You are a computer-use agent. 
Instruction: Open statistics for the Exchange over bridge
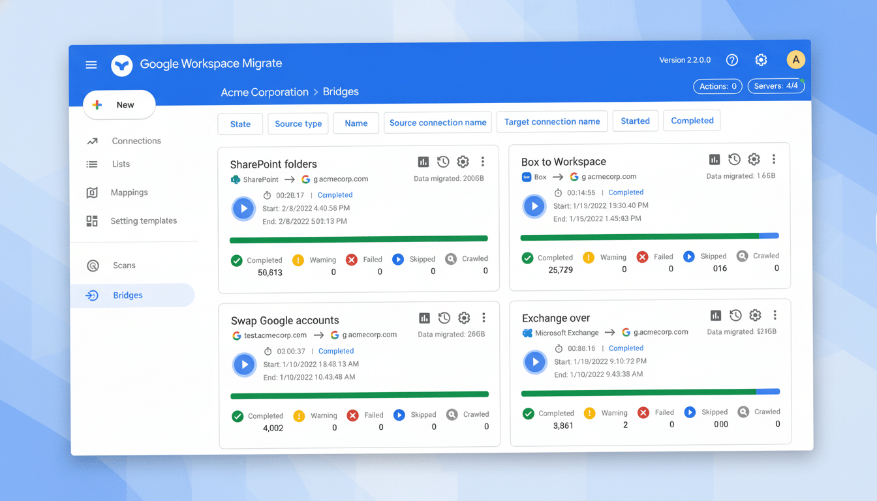point(715,314)
